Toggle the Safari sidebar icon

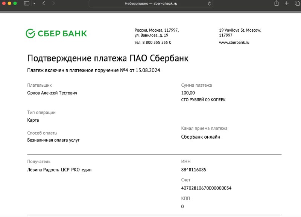coord(27,3)
